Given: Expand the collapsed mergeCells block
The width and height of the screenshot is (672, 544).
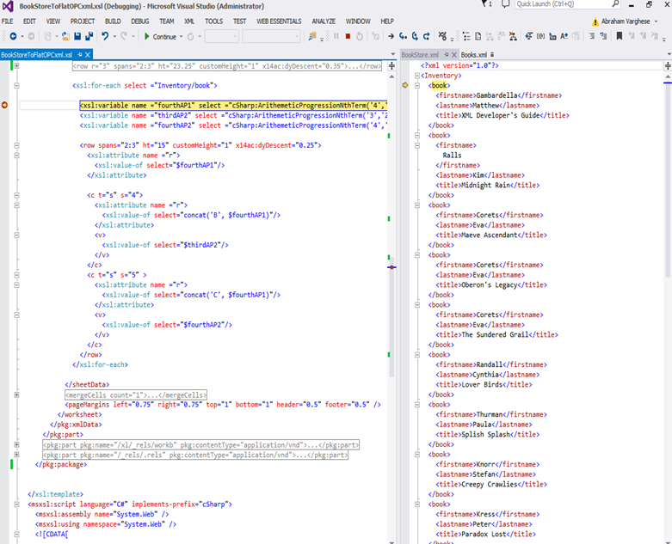Looking at the screenshot, I should (17, 394).
